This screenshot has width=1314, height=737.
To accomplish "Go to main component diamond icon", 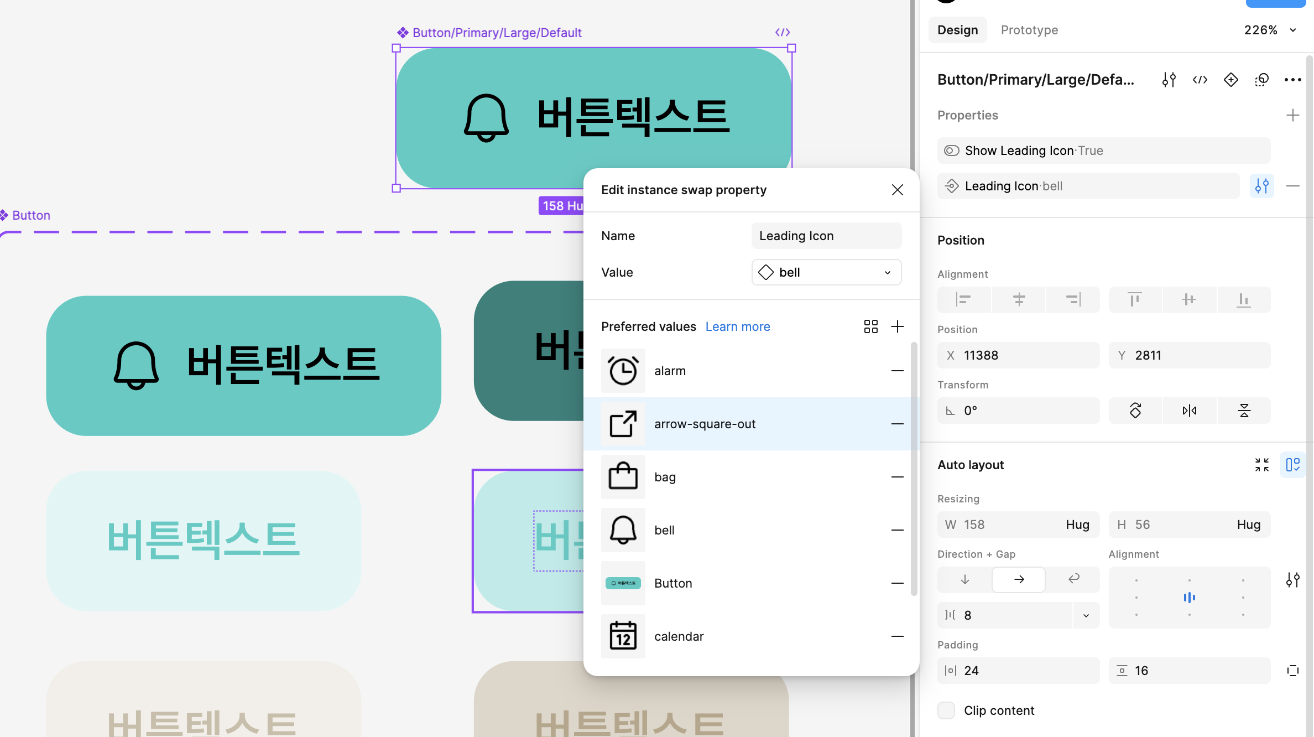I will (1230, 80).
